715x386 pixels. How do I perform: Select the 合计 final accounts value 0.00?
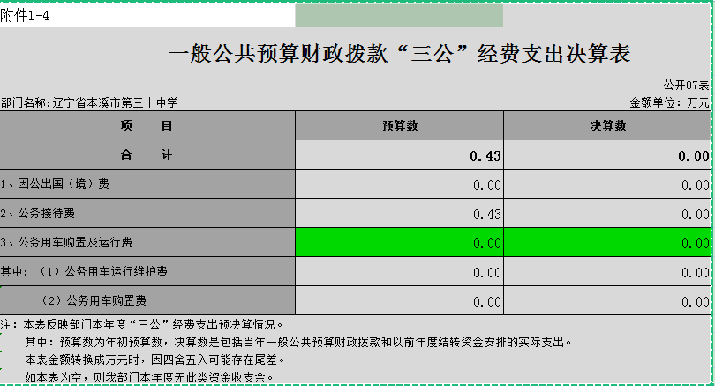tap(607, 155)
